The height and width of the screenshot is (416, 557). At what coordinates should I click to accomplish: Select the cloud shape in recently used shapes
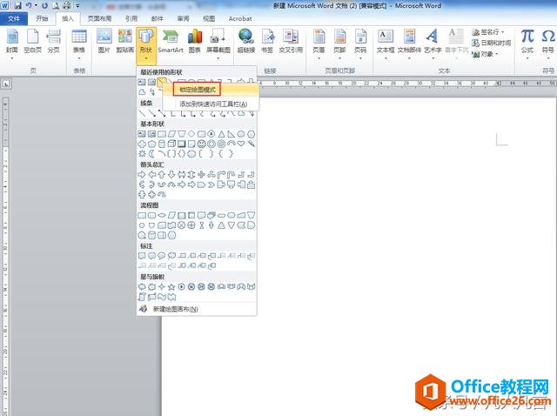point(142,92)
